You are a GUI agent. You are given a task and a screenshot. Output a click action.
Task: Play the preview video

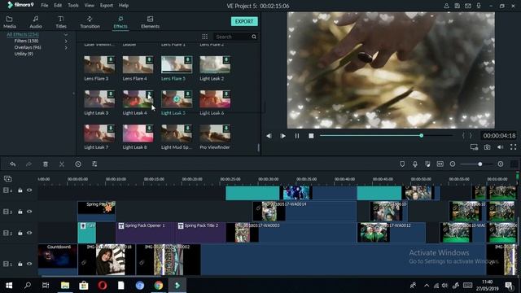282,136
